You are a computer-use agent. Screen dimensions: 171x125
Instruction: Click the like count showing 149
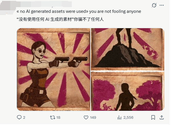pos(93,118)
